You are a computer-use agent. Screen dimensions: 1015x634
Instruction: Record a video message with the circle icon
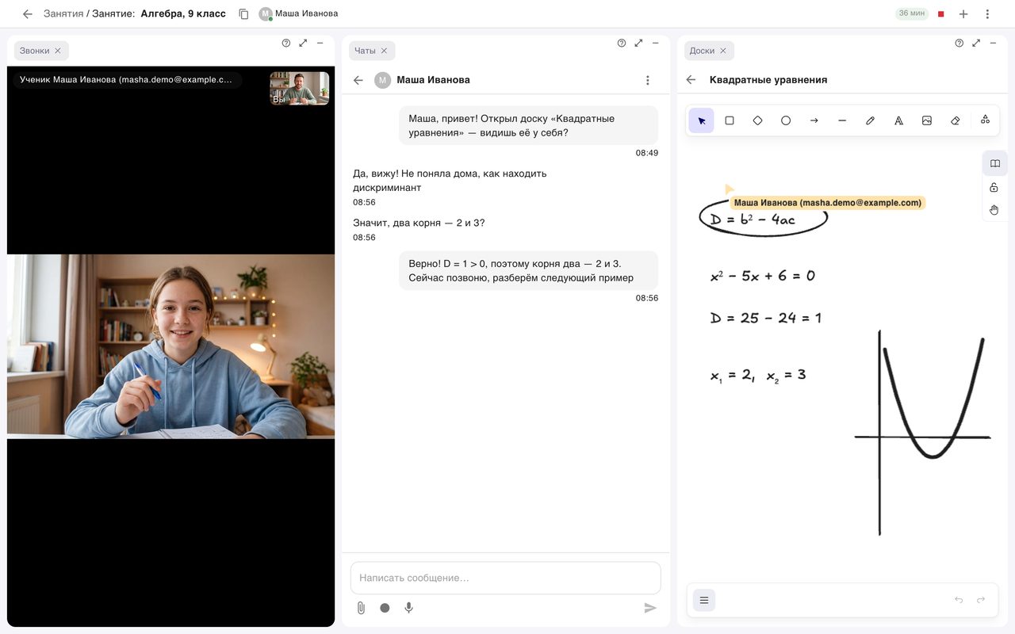point(385,608)
